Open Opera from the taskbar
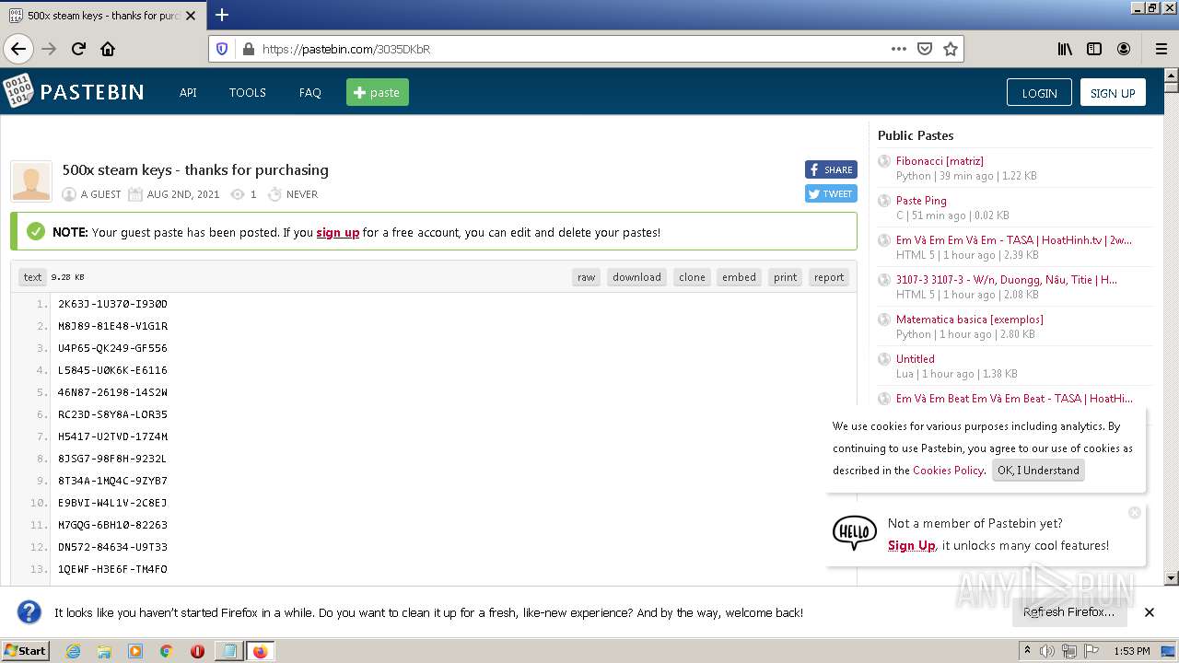Screen dimensions: 1179x663 (x=197, y=651)
